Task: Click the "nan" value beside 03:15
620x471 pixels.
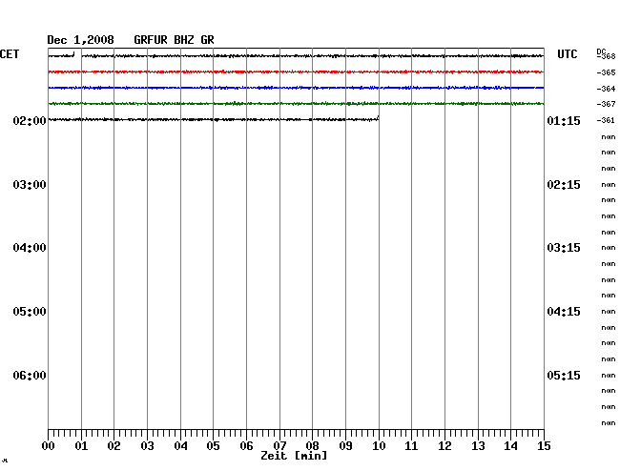Action: [609, 248]
